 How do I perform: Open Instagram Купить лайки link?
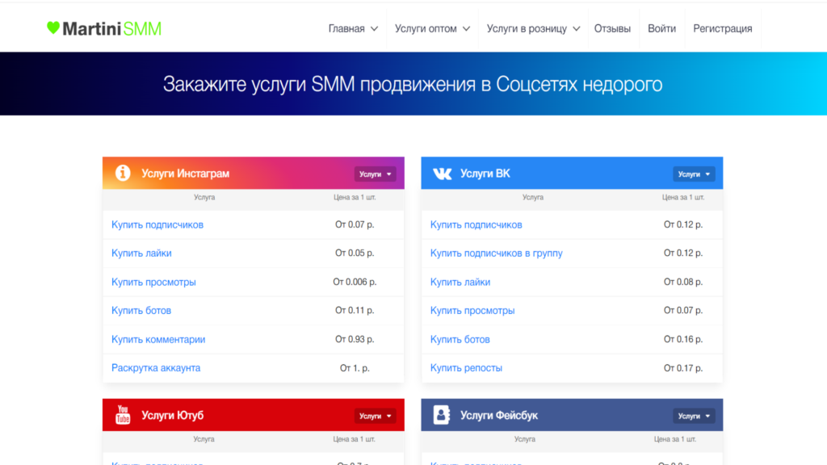coord(141,253)
